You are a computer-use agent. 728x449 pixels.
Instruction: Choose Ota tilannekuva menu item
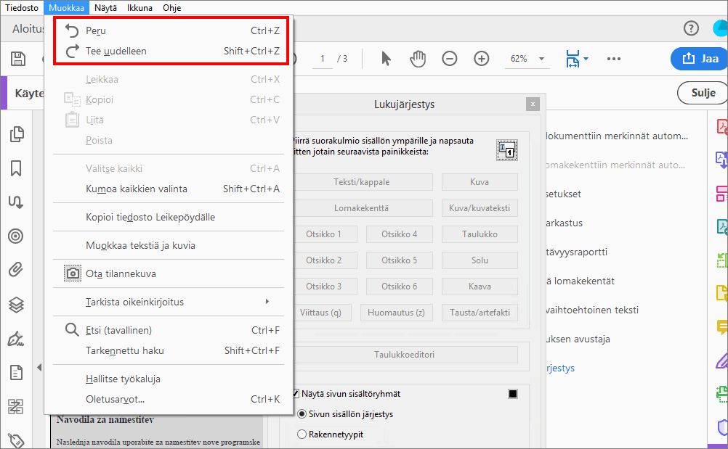[x=169, y=273]
